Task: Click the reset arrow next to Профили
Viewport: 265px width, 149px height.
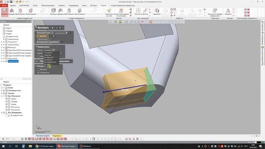Action: [53, 36]
